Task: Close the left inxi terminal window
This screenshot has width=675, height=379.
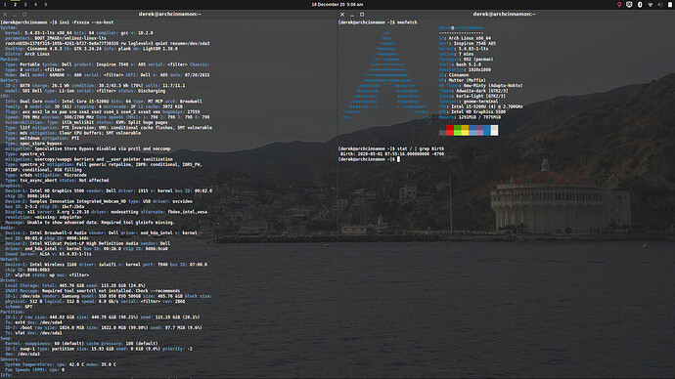Action: tap(5, 15)
